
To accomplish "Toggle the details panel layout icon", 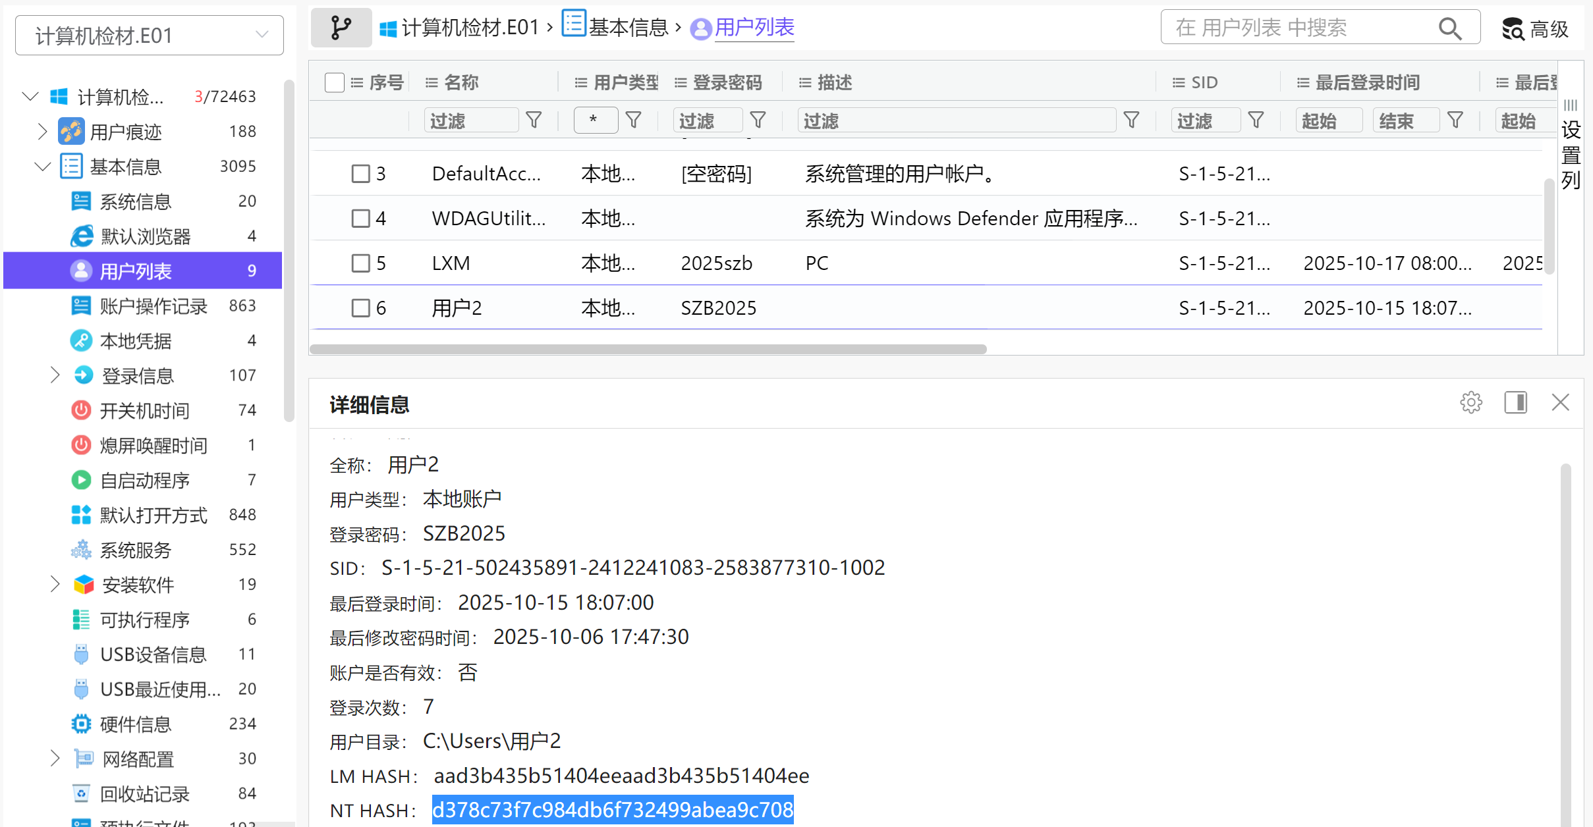I will pyautogui.click(x=1515, y=402).
